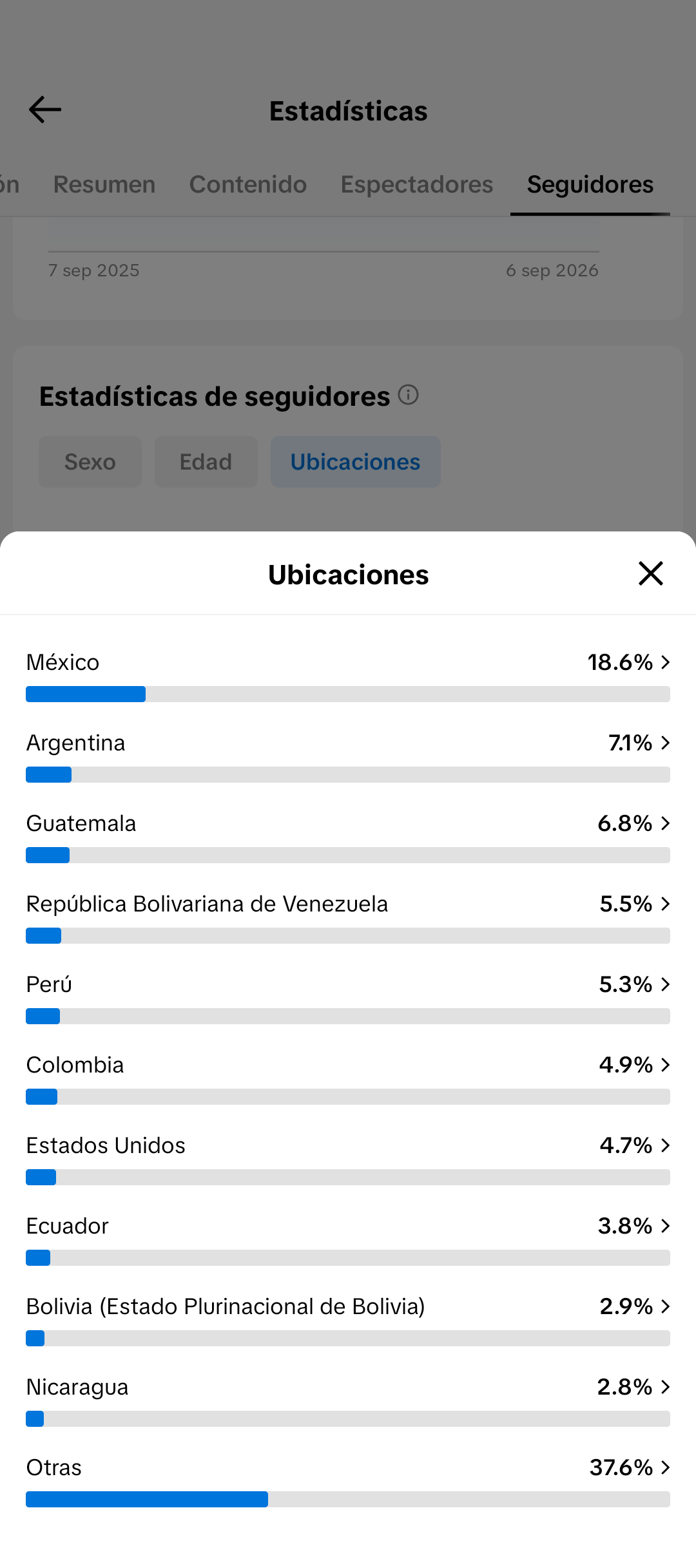Expand Argentina location details chevron
The width and height of the screenshot is (696, 1546).
(666, 743)
